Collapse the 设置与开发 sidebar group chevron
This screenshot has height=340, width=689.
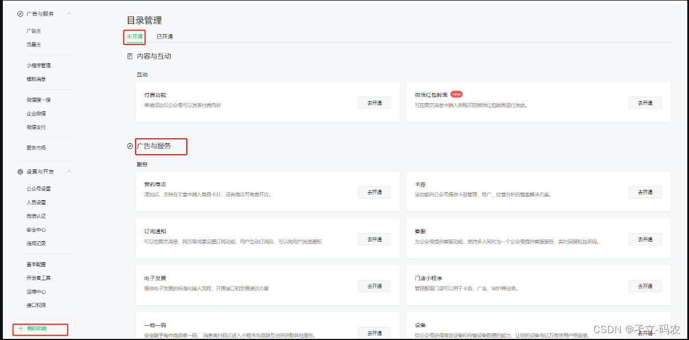click(69, 172)
